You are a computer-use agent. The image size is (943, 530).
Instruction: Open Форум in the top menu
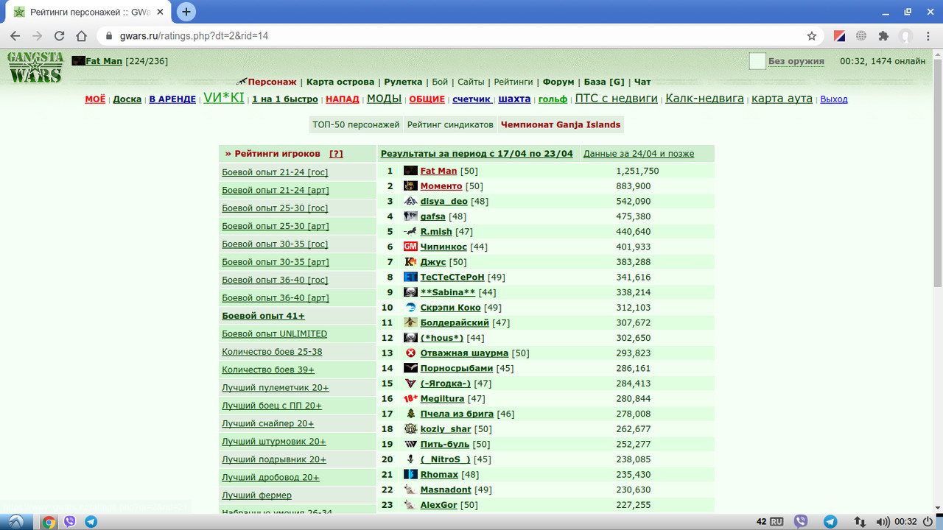(558, 82)
